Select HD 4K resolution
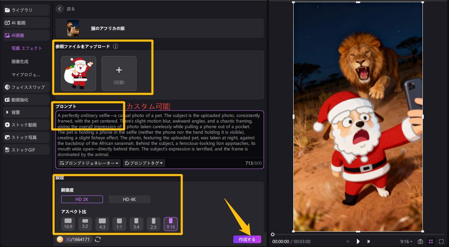449x247 pixels. coord(130,199)
